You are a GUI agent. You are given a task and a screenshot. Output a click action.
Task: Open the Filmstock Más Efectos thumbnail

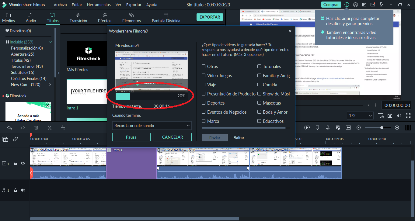pyautogui.click(x=86, y=54)
